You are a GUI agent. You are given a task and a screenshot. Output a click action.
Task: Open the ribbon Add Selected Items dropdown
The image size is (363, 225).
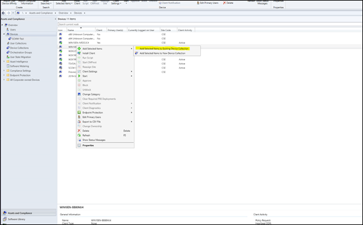coord(64,3)
